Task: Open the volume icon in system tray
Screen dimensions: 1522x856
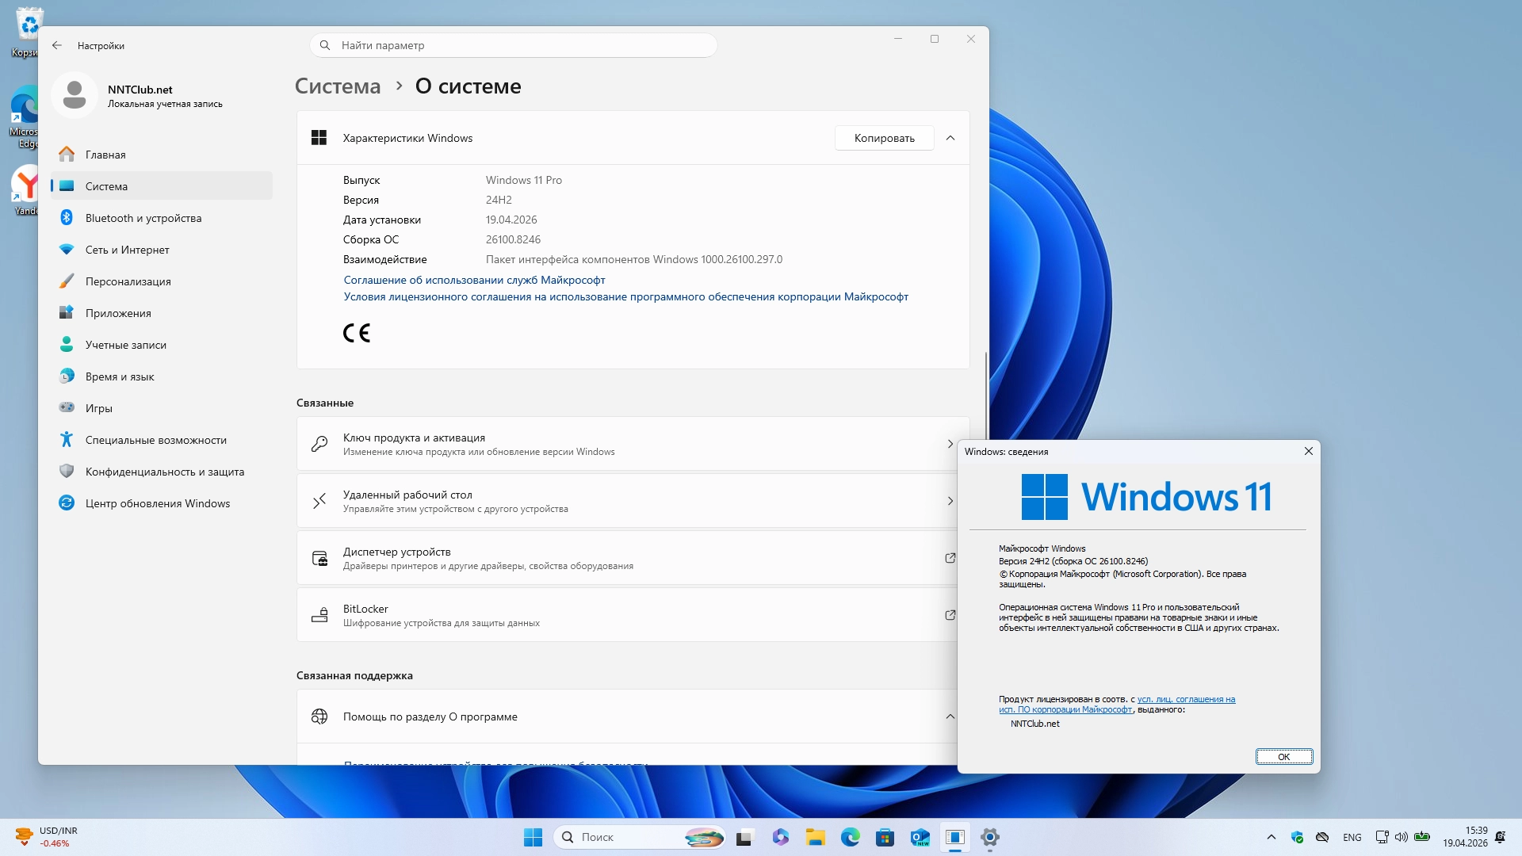Action: (x=1401, y=837)
